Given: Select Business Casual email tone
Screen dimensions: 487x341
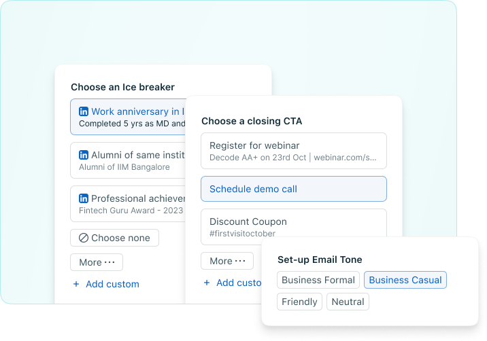Looking at the screenshot, I should point(405,280).
